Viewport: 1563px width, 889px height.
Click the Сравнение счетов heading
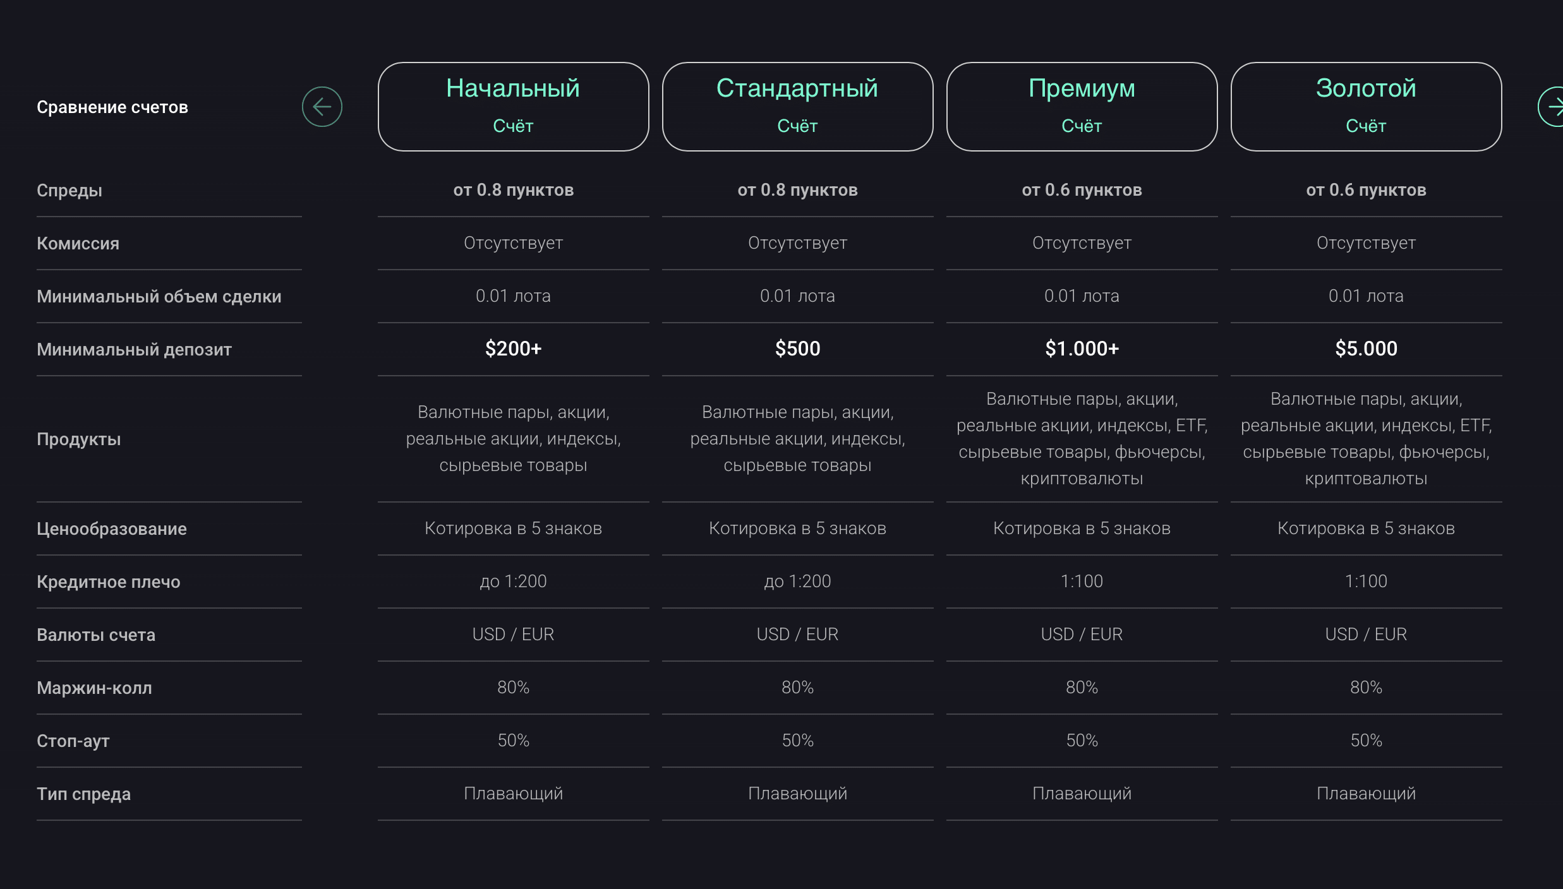[112, 107]
